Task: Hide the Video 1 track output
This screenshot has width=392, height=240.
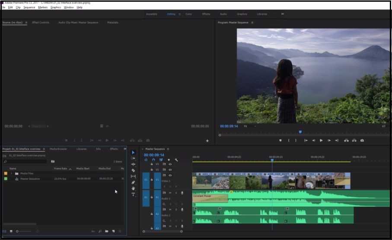Action: tap(170, 175)
